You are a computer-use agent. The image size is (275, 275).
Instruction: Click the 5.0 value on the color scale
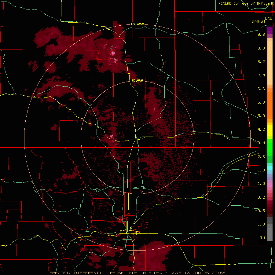[261, 116]
